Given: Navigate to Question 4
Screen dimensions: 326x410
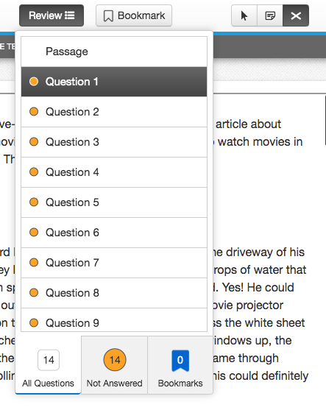Looking at the screenshot, I should tap(114, 172).
